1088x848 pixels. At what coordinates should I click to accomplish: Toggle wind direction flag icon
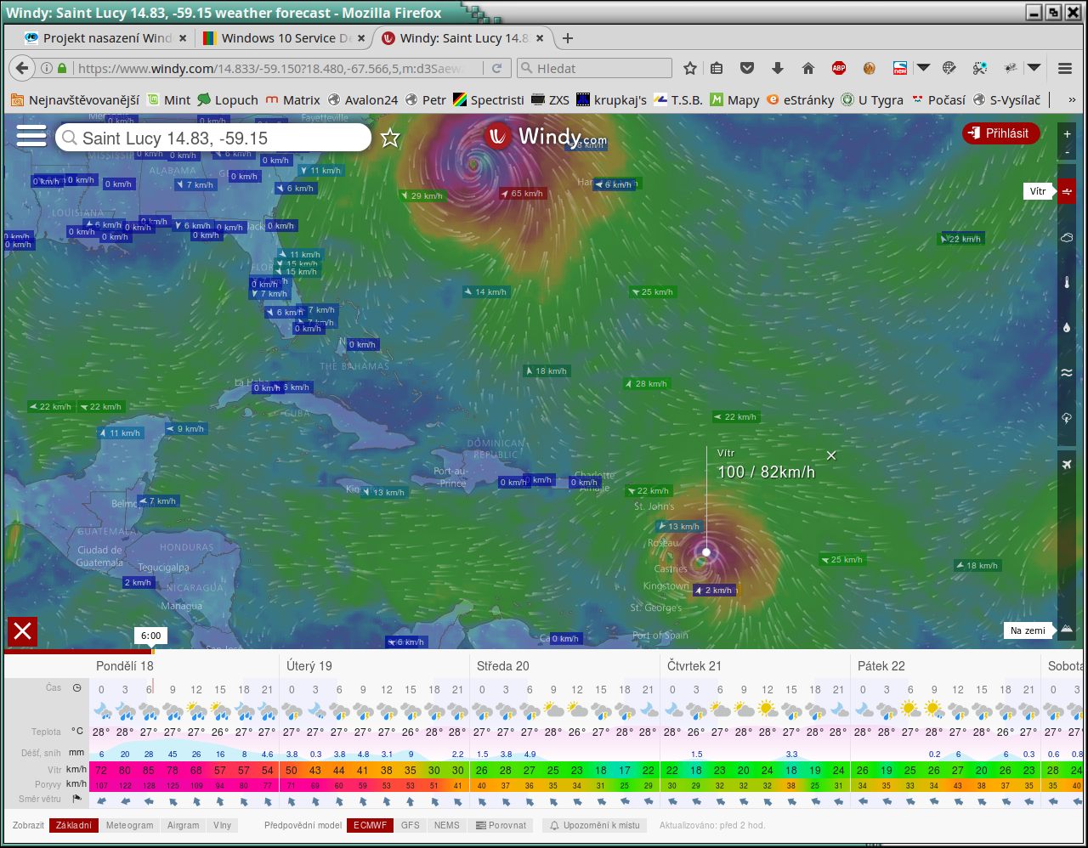pyautogui.click(x=76, y=799)
